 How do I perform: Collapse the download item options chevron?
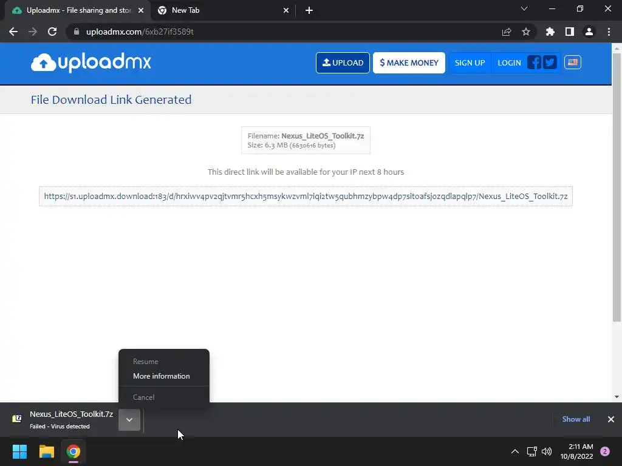[129, 420]
